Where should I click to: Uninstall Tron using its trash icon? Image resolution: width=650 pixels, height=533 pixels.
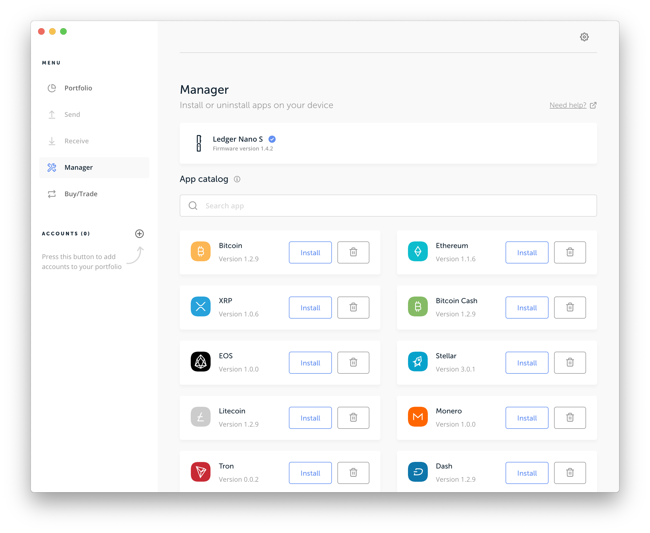[353, 473]
